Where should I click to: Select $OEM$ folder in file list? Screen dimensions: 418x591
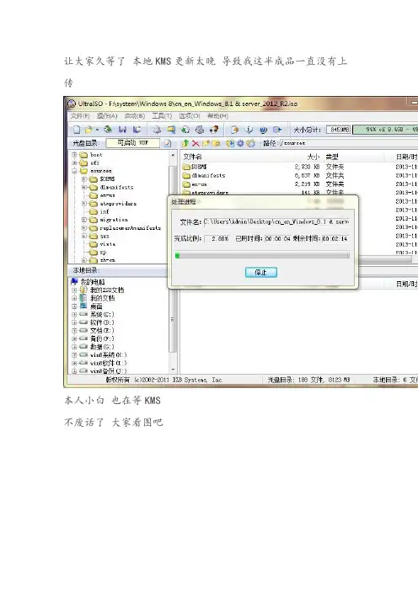pyautogui.click(x=195, y=167)
